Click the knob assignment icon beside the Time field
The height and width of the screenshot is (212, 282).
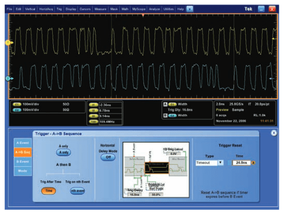(253, 163)
